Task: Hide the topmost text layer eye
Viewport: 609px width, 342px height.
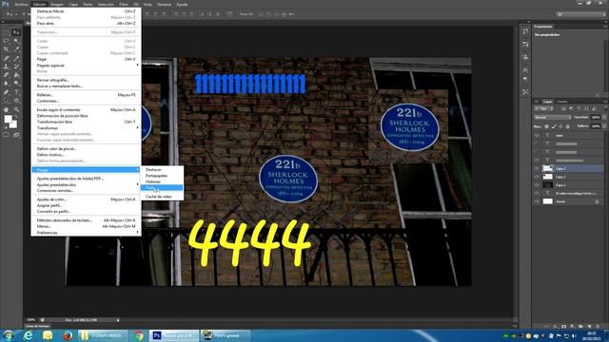Action: pos(537,135)
